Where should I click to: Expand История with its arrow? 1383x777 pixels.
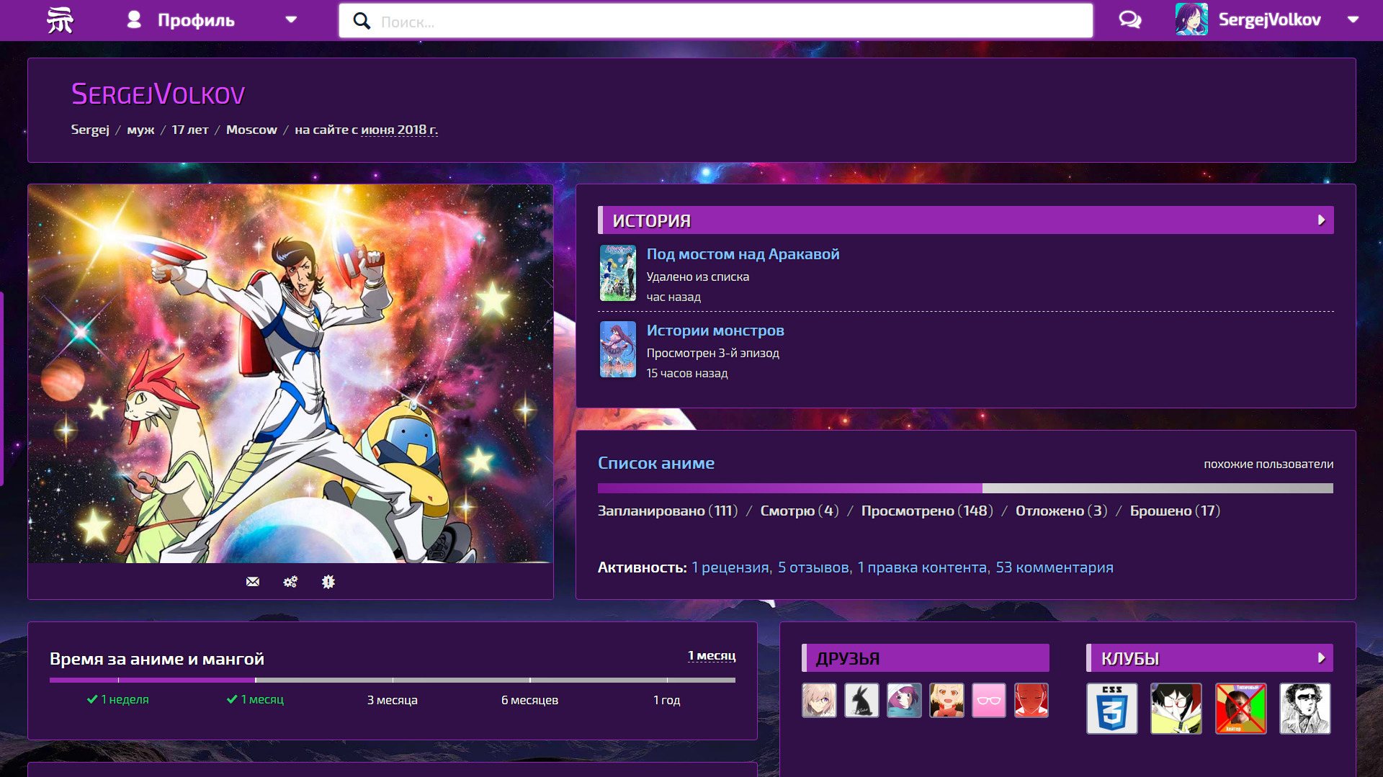click(x=1321, y=220)
